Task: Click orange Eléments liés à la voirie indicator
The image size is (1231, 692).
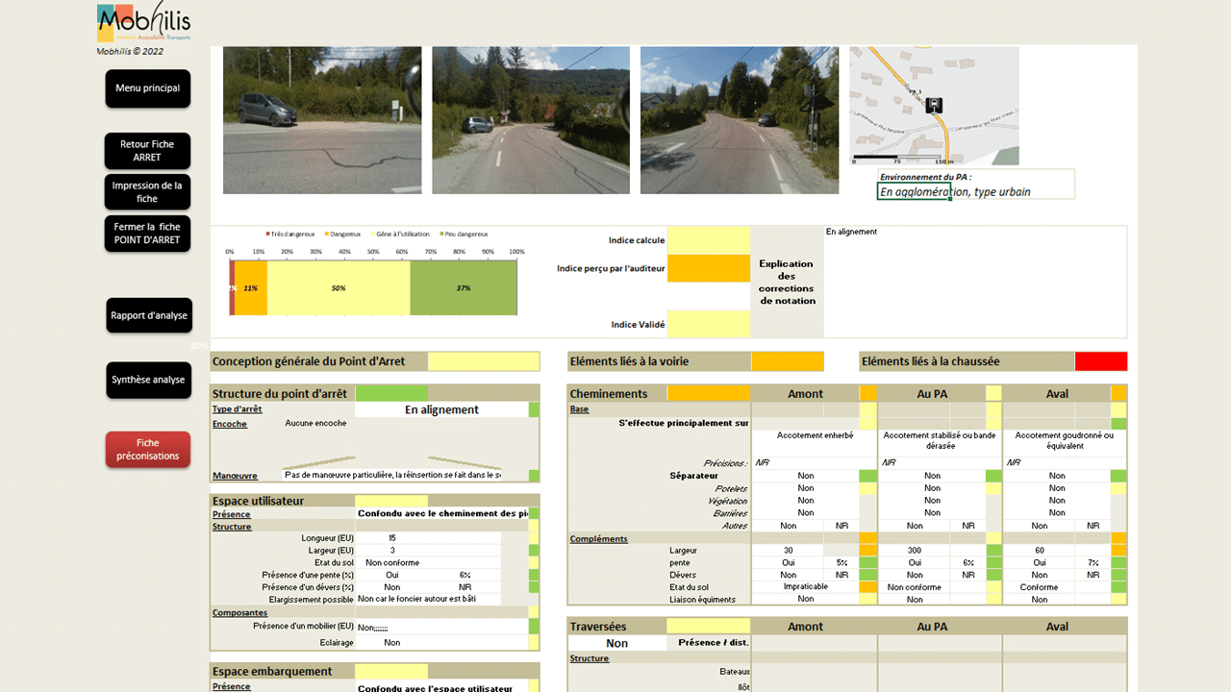Action: (x=787, y=361)
